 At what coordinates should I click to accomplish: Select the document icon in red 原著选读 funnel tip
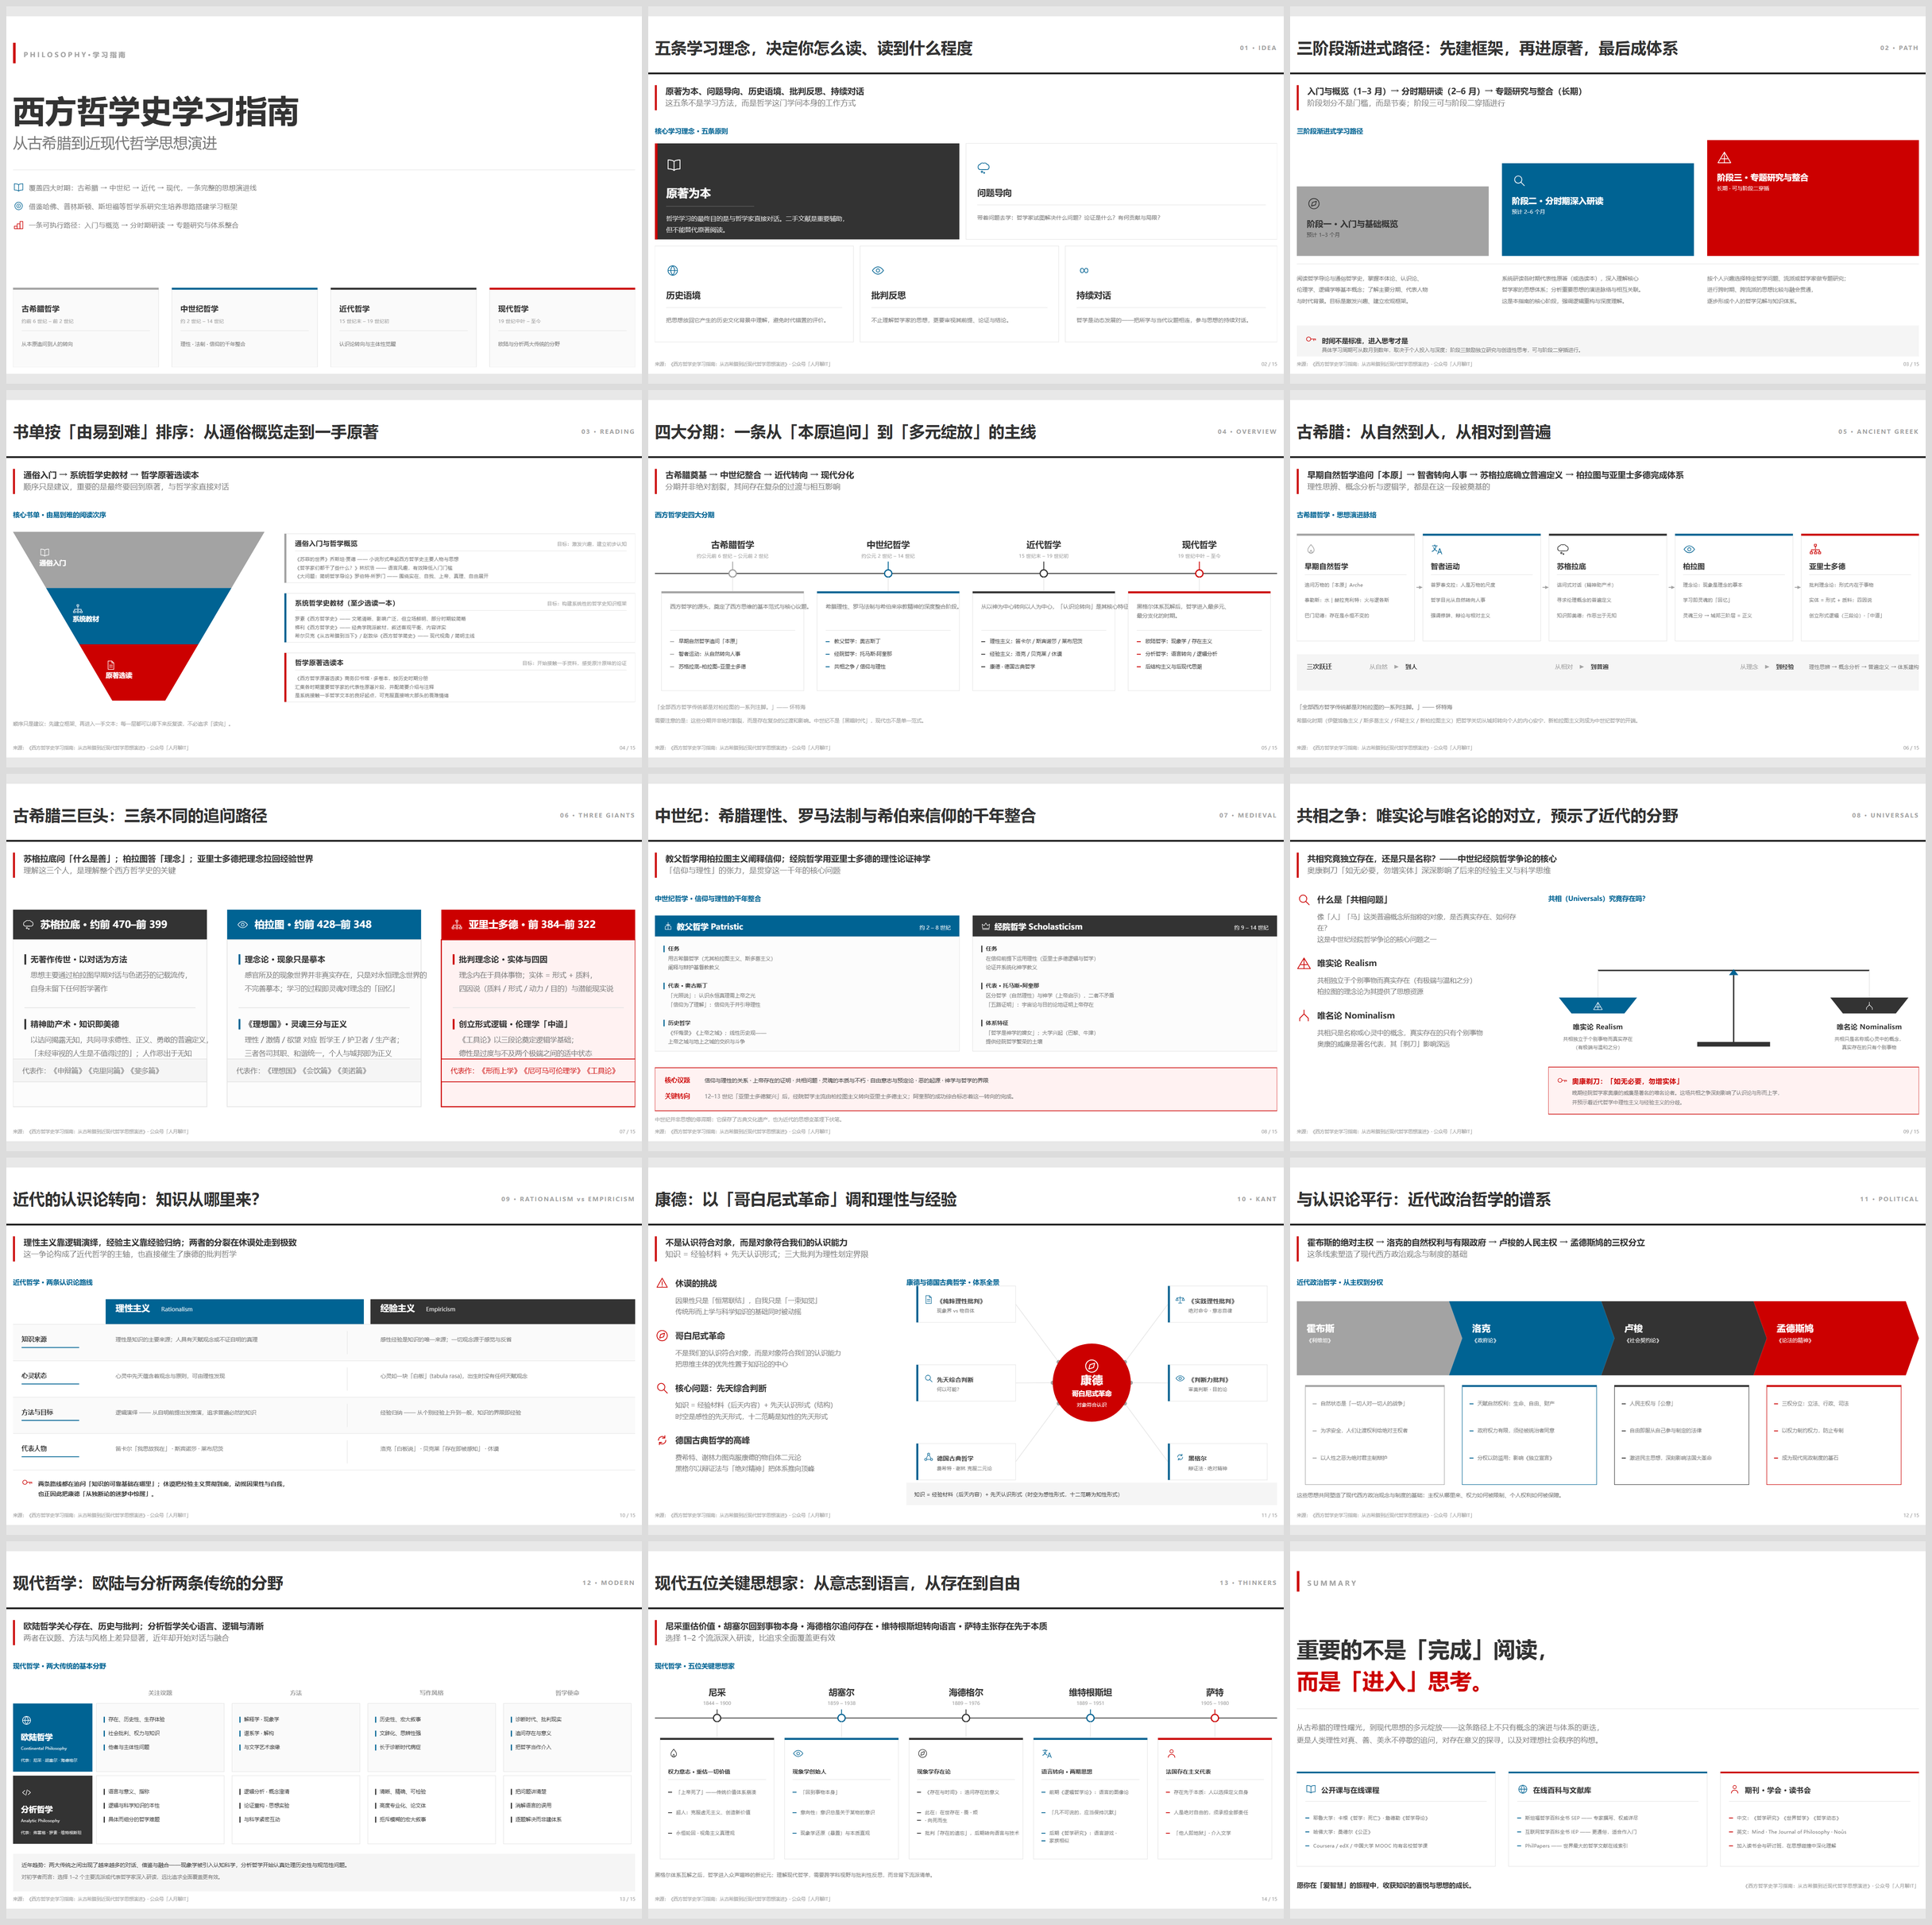(x=111, y=665)
